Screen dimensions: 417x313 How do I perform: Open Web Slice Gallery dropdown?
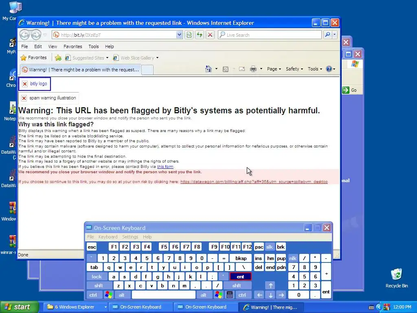click(157, 58)
